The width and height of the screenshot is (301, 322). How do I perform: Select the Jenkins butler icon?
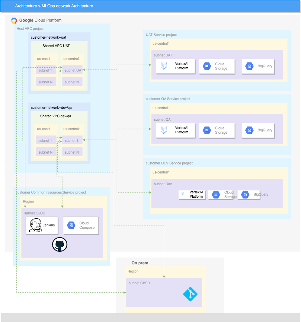pos(35,225)
